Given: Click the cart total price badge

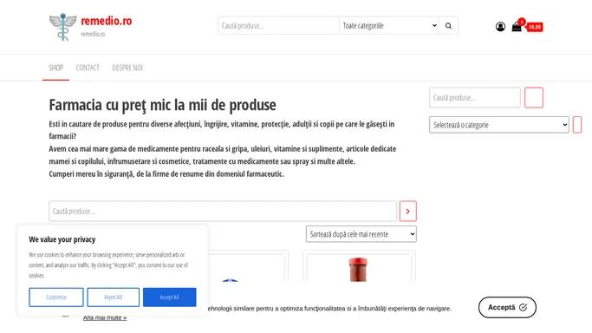Looking at the screenshot, I should click(535, 27).
